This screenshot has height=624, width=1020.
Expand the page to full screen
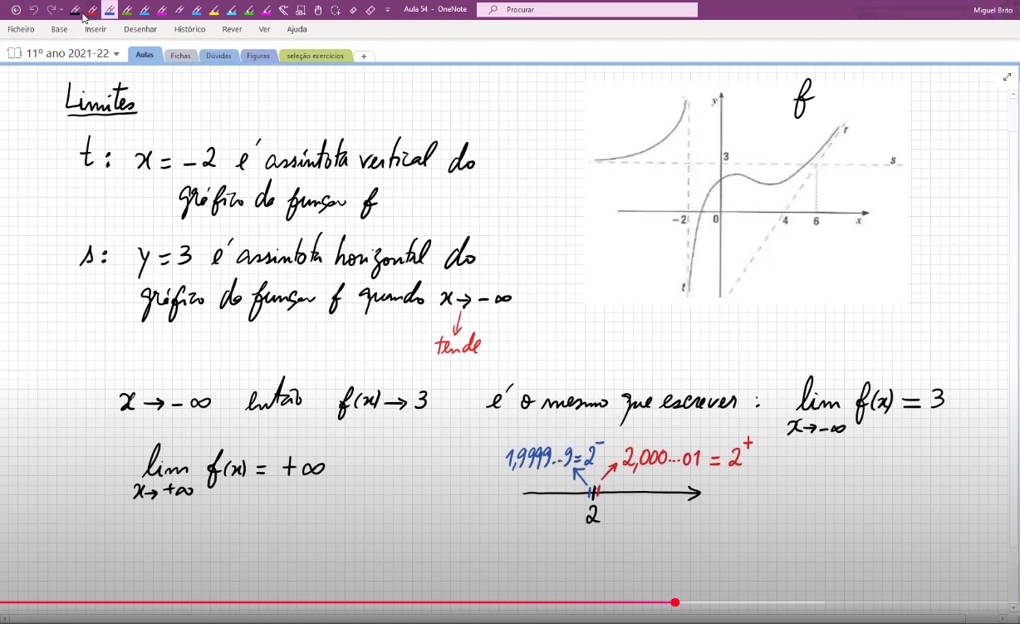click(x=1008, y=77)
